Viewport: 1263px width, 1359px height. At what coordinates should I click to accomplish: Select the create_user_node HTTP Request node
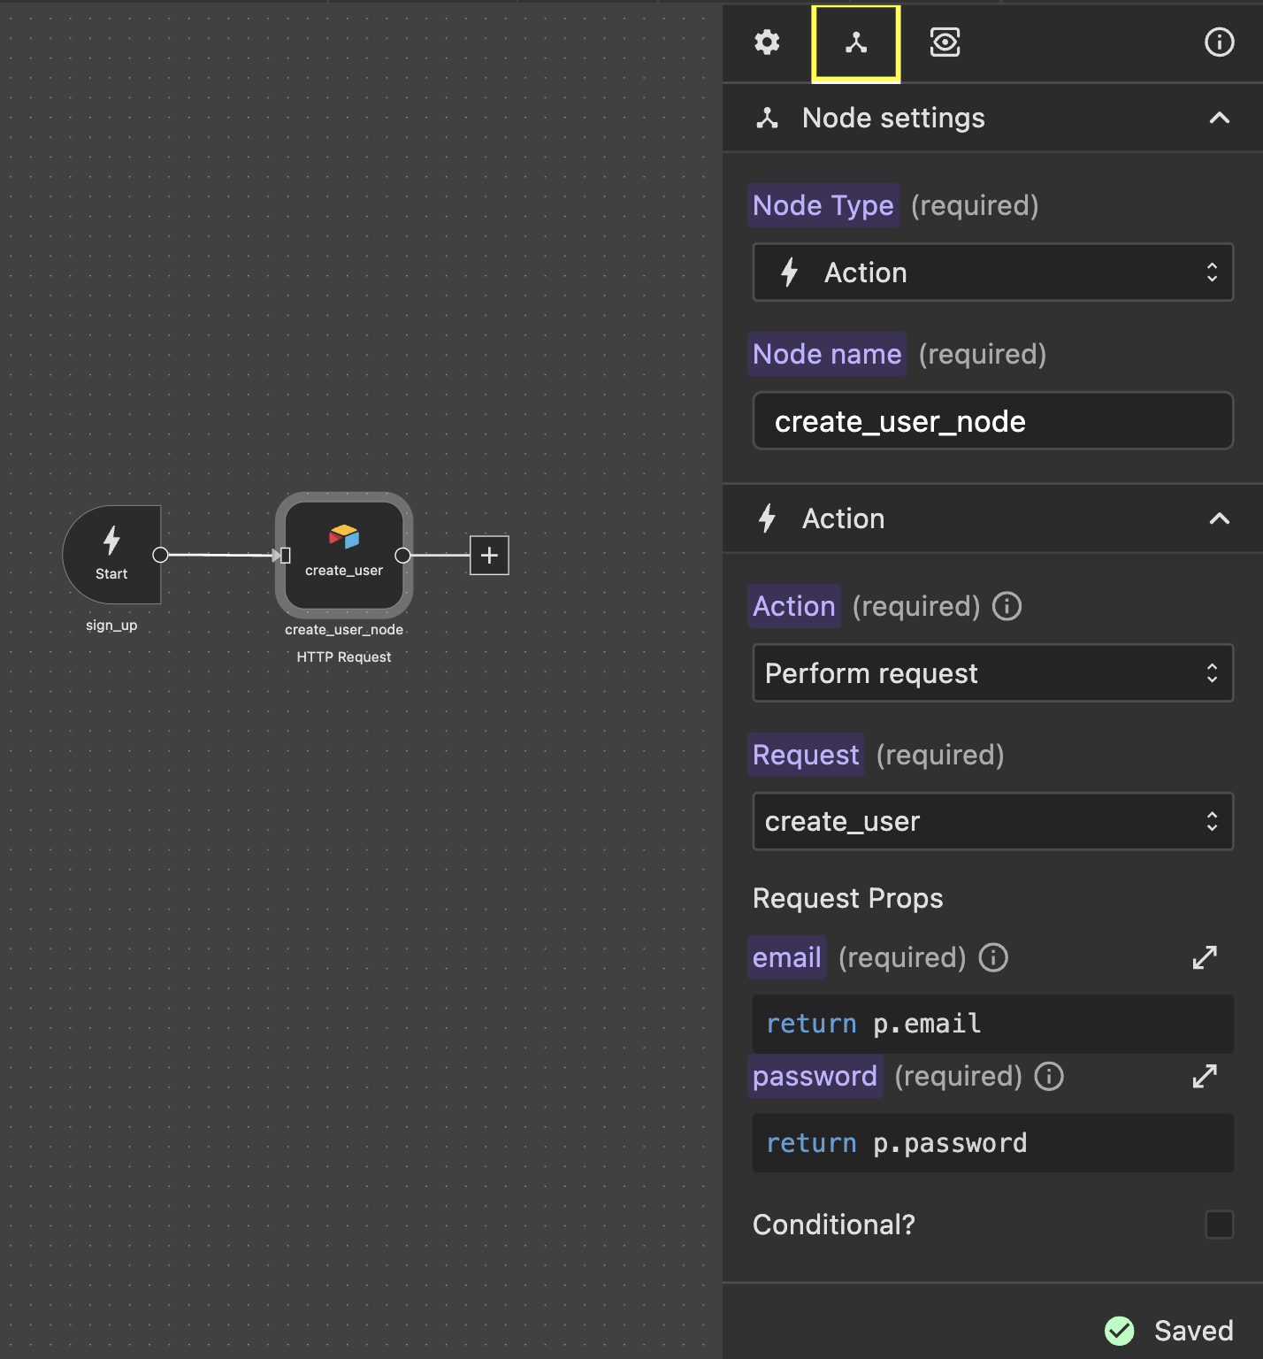coord(343,555)
